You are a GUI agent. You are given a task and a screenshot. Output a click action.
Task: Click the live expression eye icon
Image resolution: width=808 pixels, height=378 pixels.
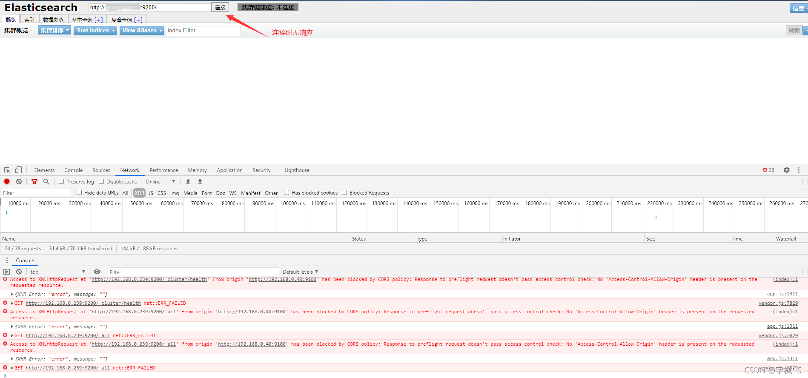97,272
